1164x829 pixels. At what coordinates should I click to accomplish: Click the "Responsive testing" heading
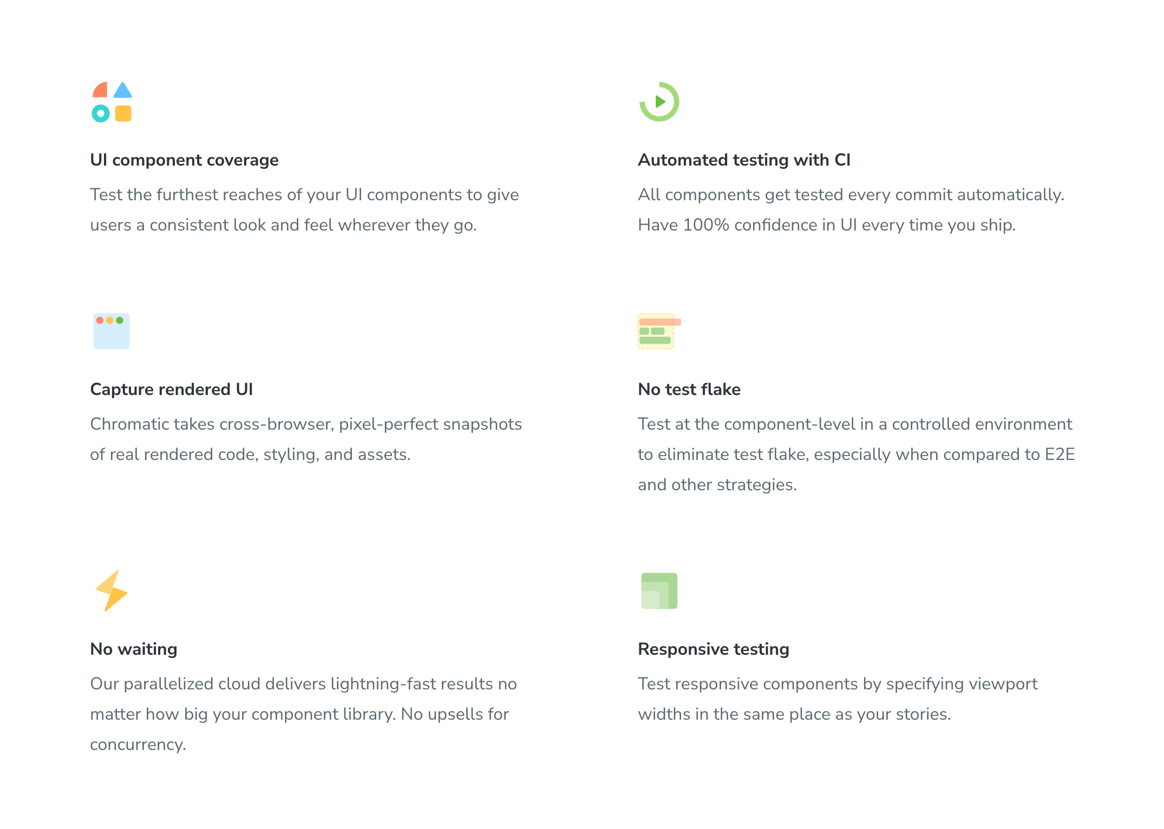click(713, 649)
